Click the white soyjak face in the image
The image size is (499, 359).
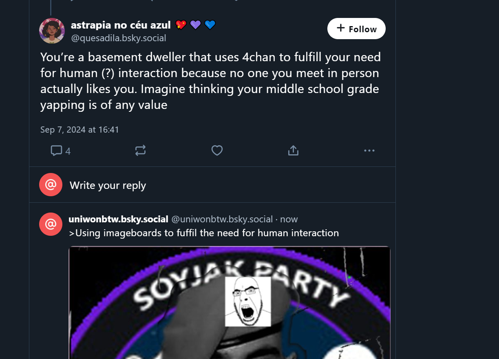(x=248, y=301)
